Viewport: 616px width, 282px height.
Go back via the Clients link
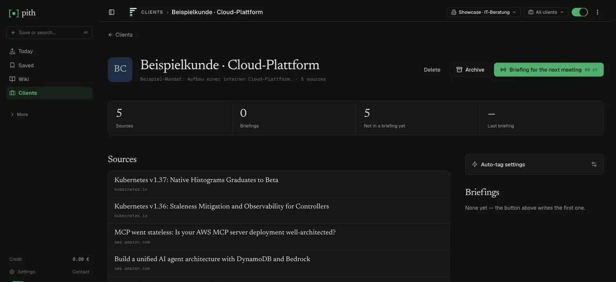click(x=120, y=35)
